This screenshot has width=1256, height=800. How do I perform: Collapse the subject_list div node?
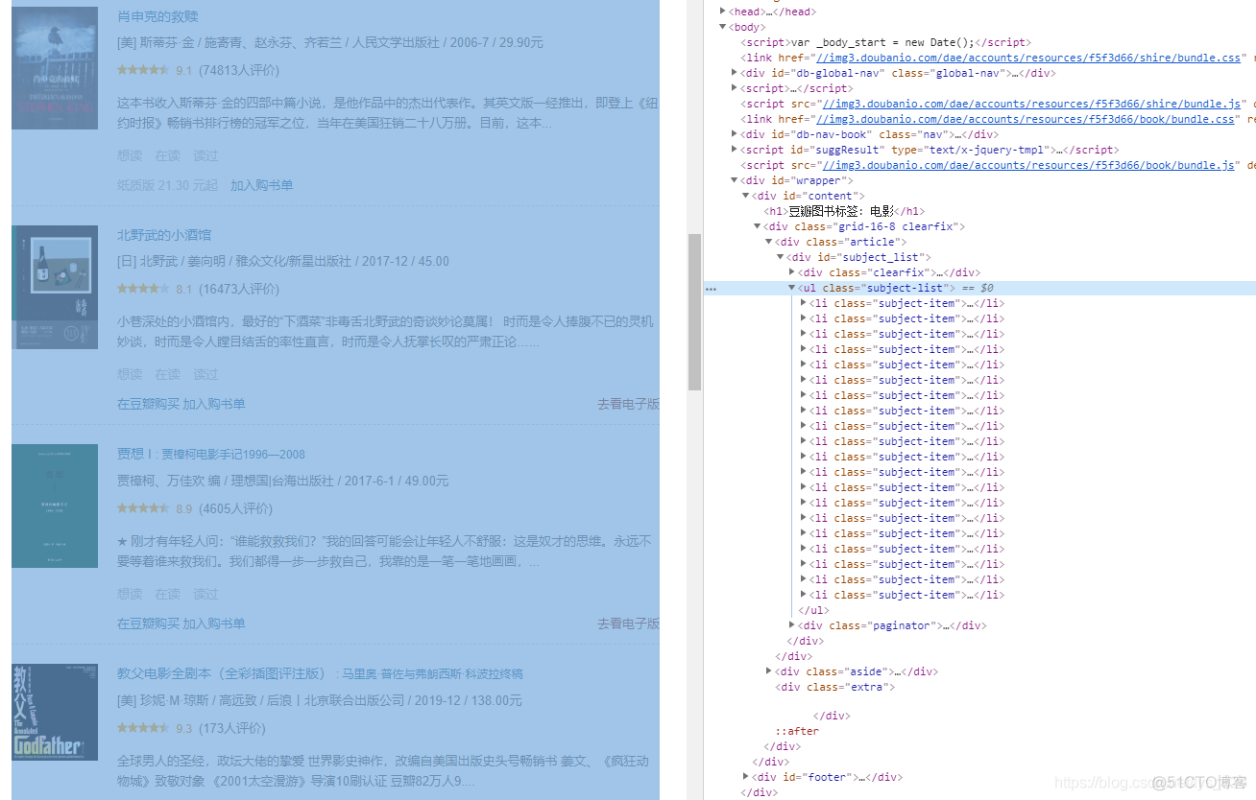(x=781, y=257)
